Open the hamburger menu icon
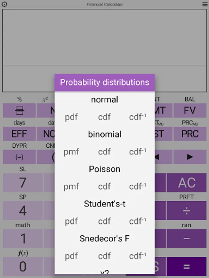The height and width of the screenshot is (278, 209). click(205, 4)
